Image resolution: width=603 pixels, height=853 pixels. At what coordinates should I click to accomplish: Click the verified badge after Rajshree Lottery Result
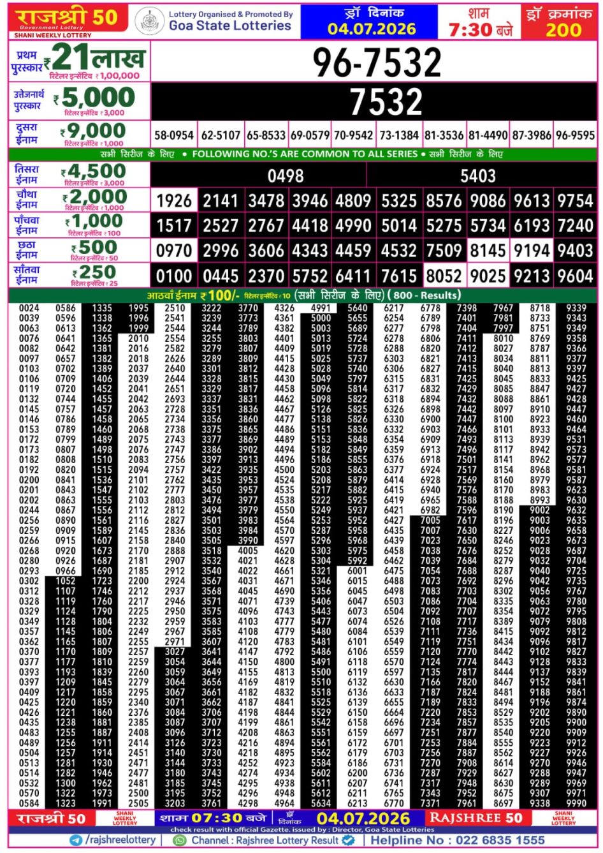pyautogui.click(x=348, y=840)
